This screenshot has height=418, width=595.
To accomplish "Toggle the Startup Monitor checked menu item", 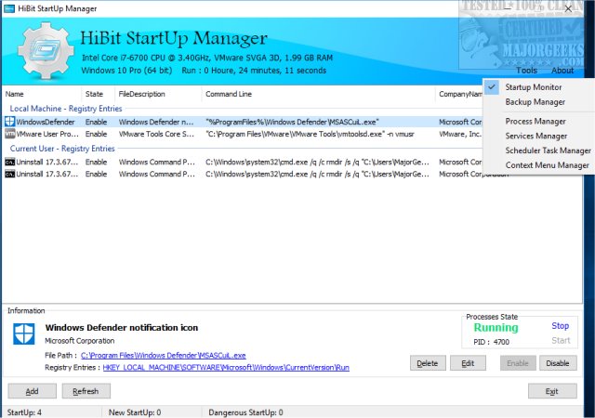I will (x=533, y=87).
